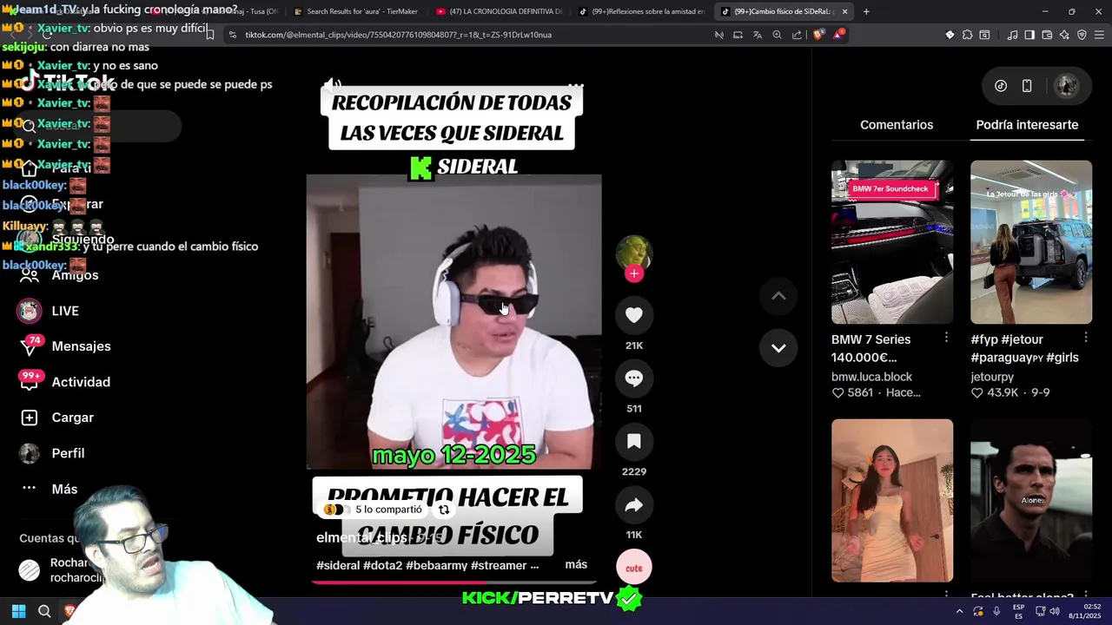
Task: Open options menu for #fyp #jetour video
Action: tap(1085, 338)
